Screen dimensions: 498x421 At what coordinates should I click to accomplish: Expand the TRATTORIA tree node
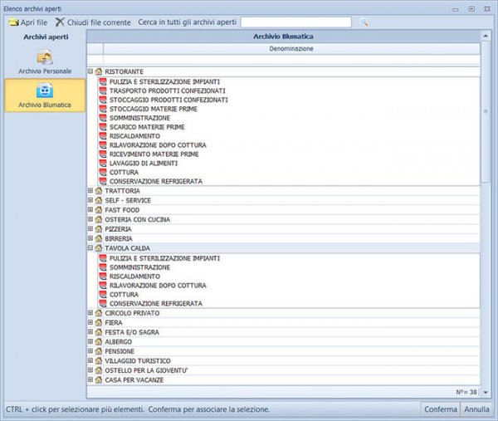[90, 192]
